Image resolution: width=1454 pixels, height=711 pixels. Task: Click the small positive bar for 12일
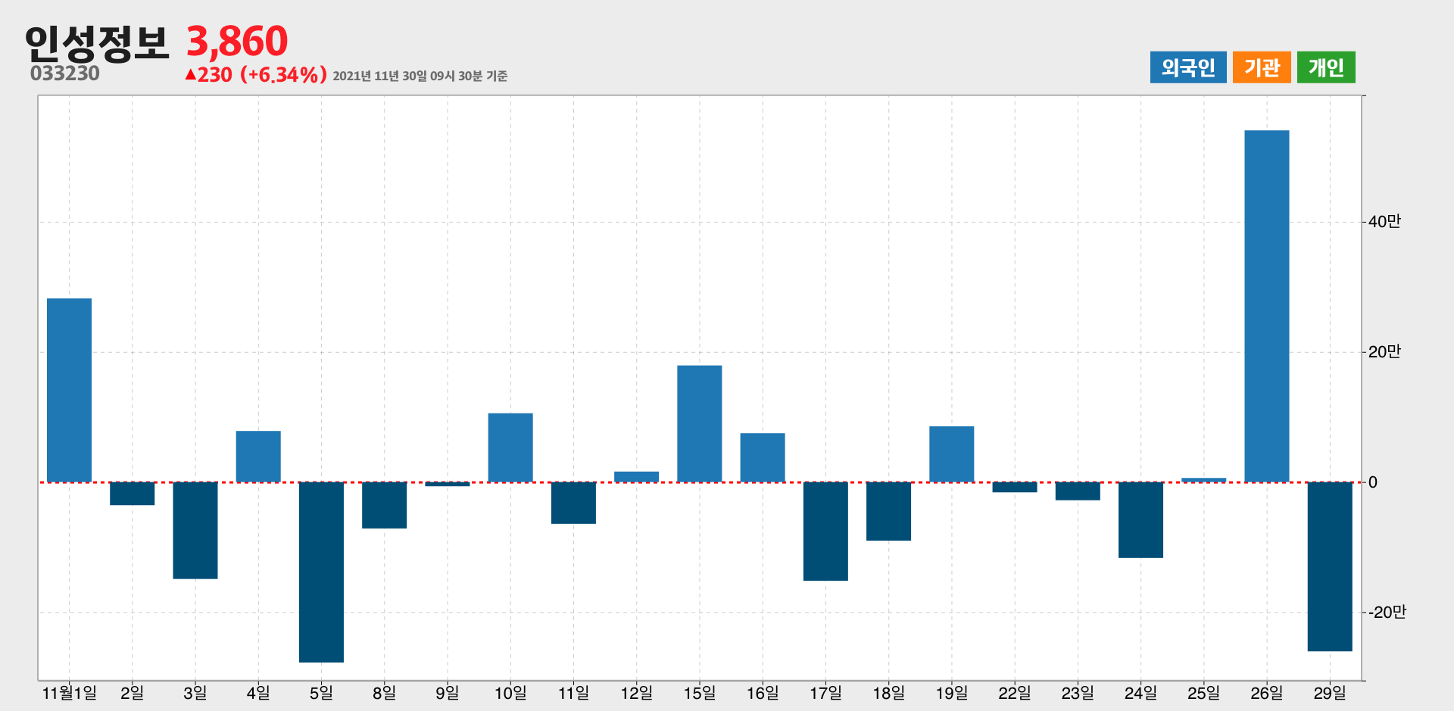636,477
